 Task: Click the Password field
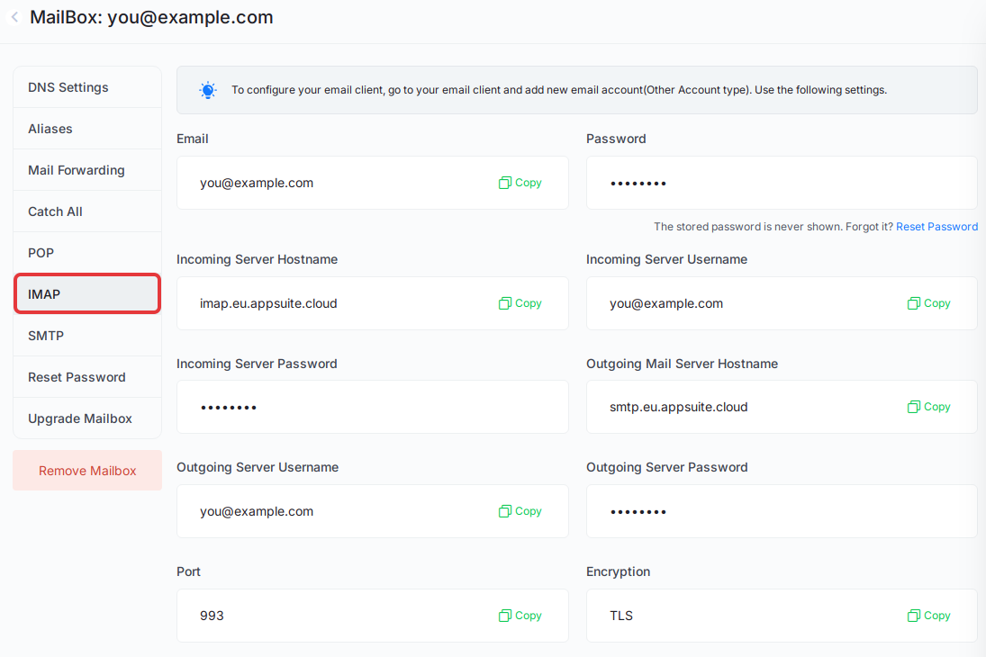[782, 183]
